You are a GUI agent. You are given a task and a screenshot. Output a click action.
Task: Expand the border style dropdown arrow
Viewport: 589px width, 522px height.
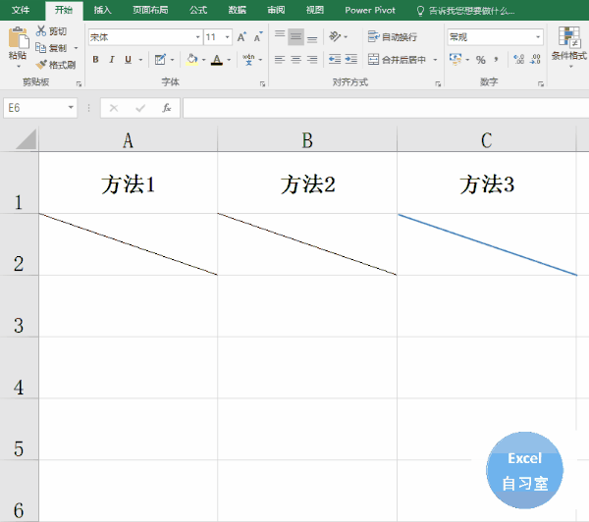pos(172,59)
